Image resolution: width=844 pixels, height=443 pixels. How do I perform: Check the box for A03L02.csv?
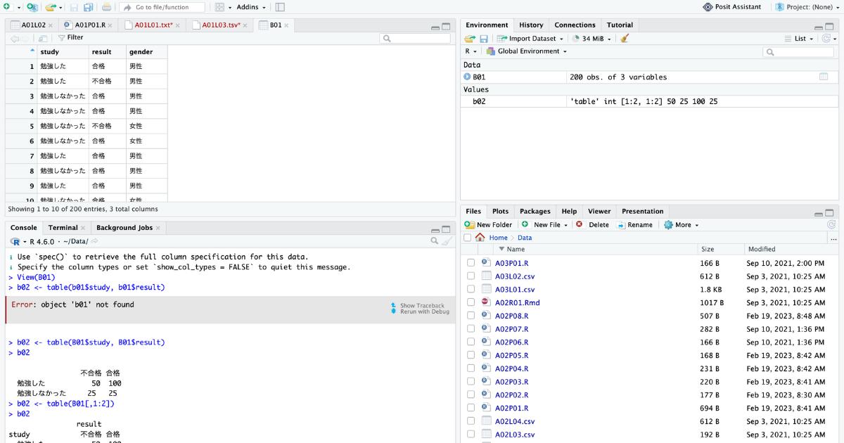click(471, 276)
